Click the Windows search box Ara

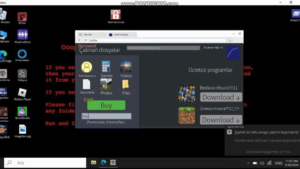click(45, 163)
